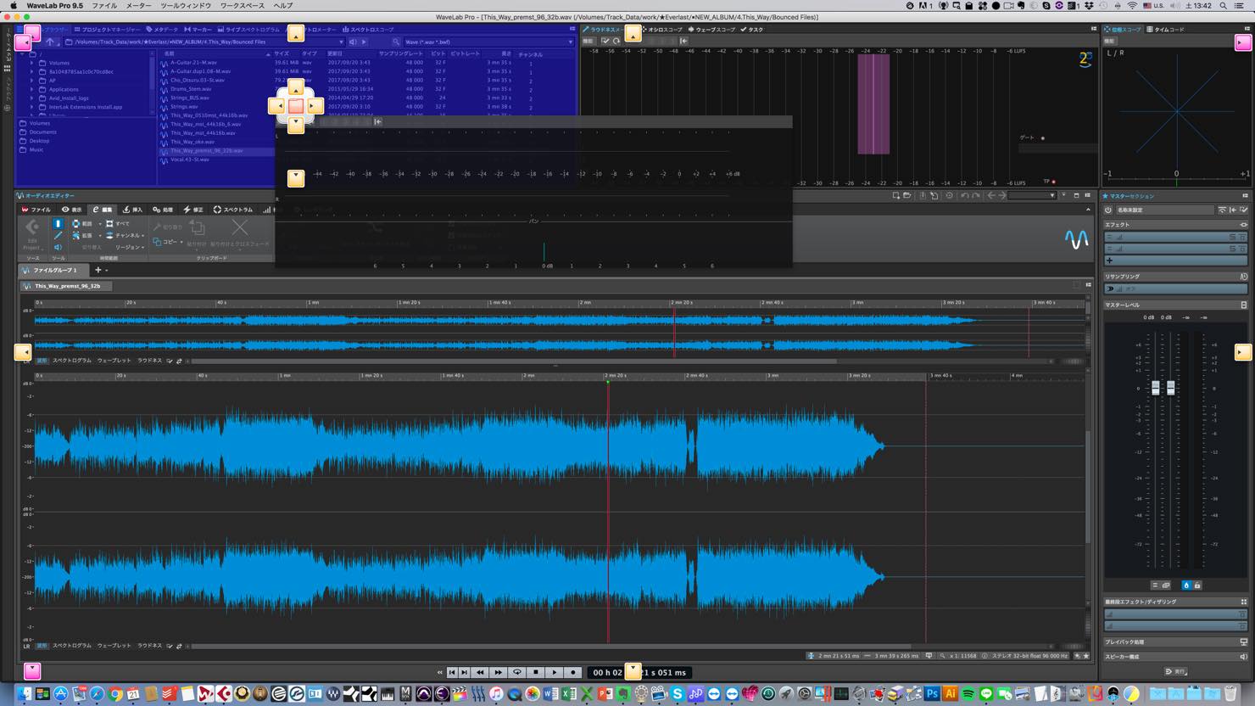Click the すべて select-all button
Viewport: 1255px width, 706px height.
[118, 224]
